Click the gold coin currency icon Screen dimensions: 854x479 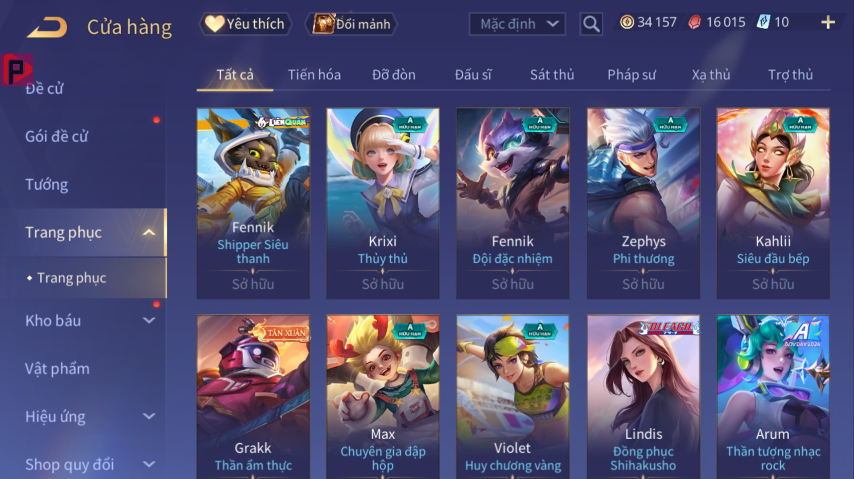pyautogui.click(x=627, y=22)
